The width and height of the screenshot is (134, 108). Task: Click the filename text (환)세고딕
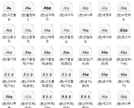pos(105,104)
